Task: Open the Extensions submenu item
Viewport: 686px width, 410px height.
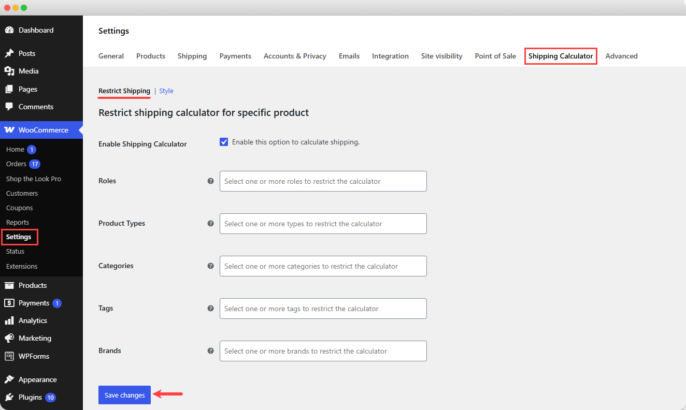Action: click(22, 266)
